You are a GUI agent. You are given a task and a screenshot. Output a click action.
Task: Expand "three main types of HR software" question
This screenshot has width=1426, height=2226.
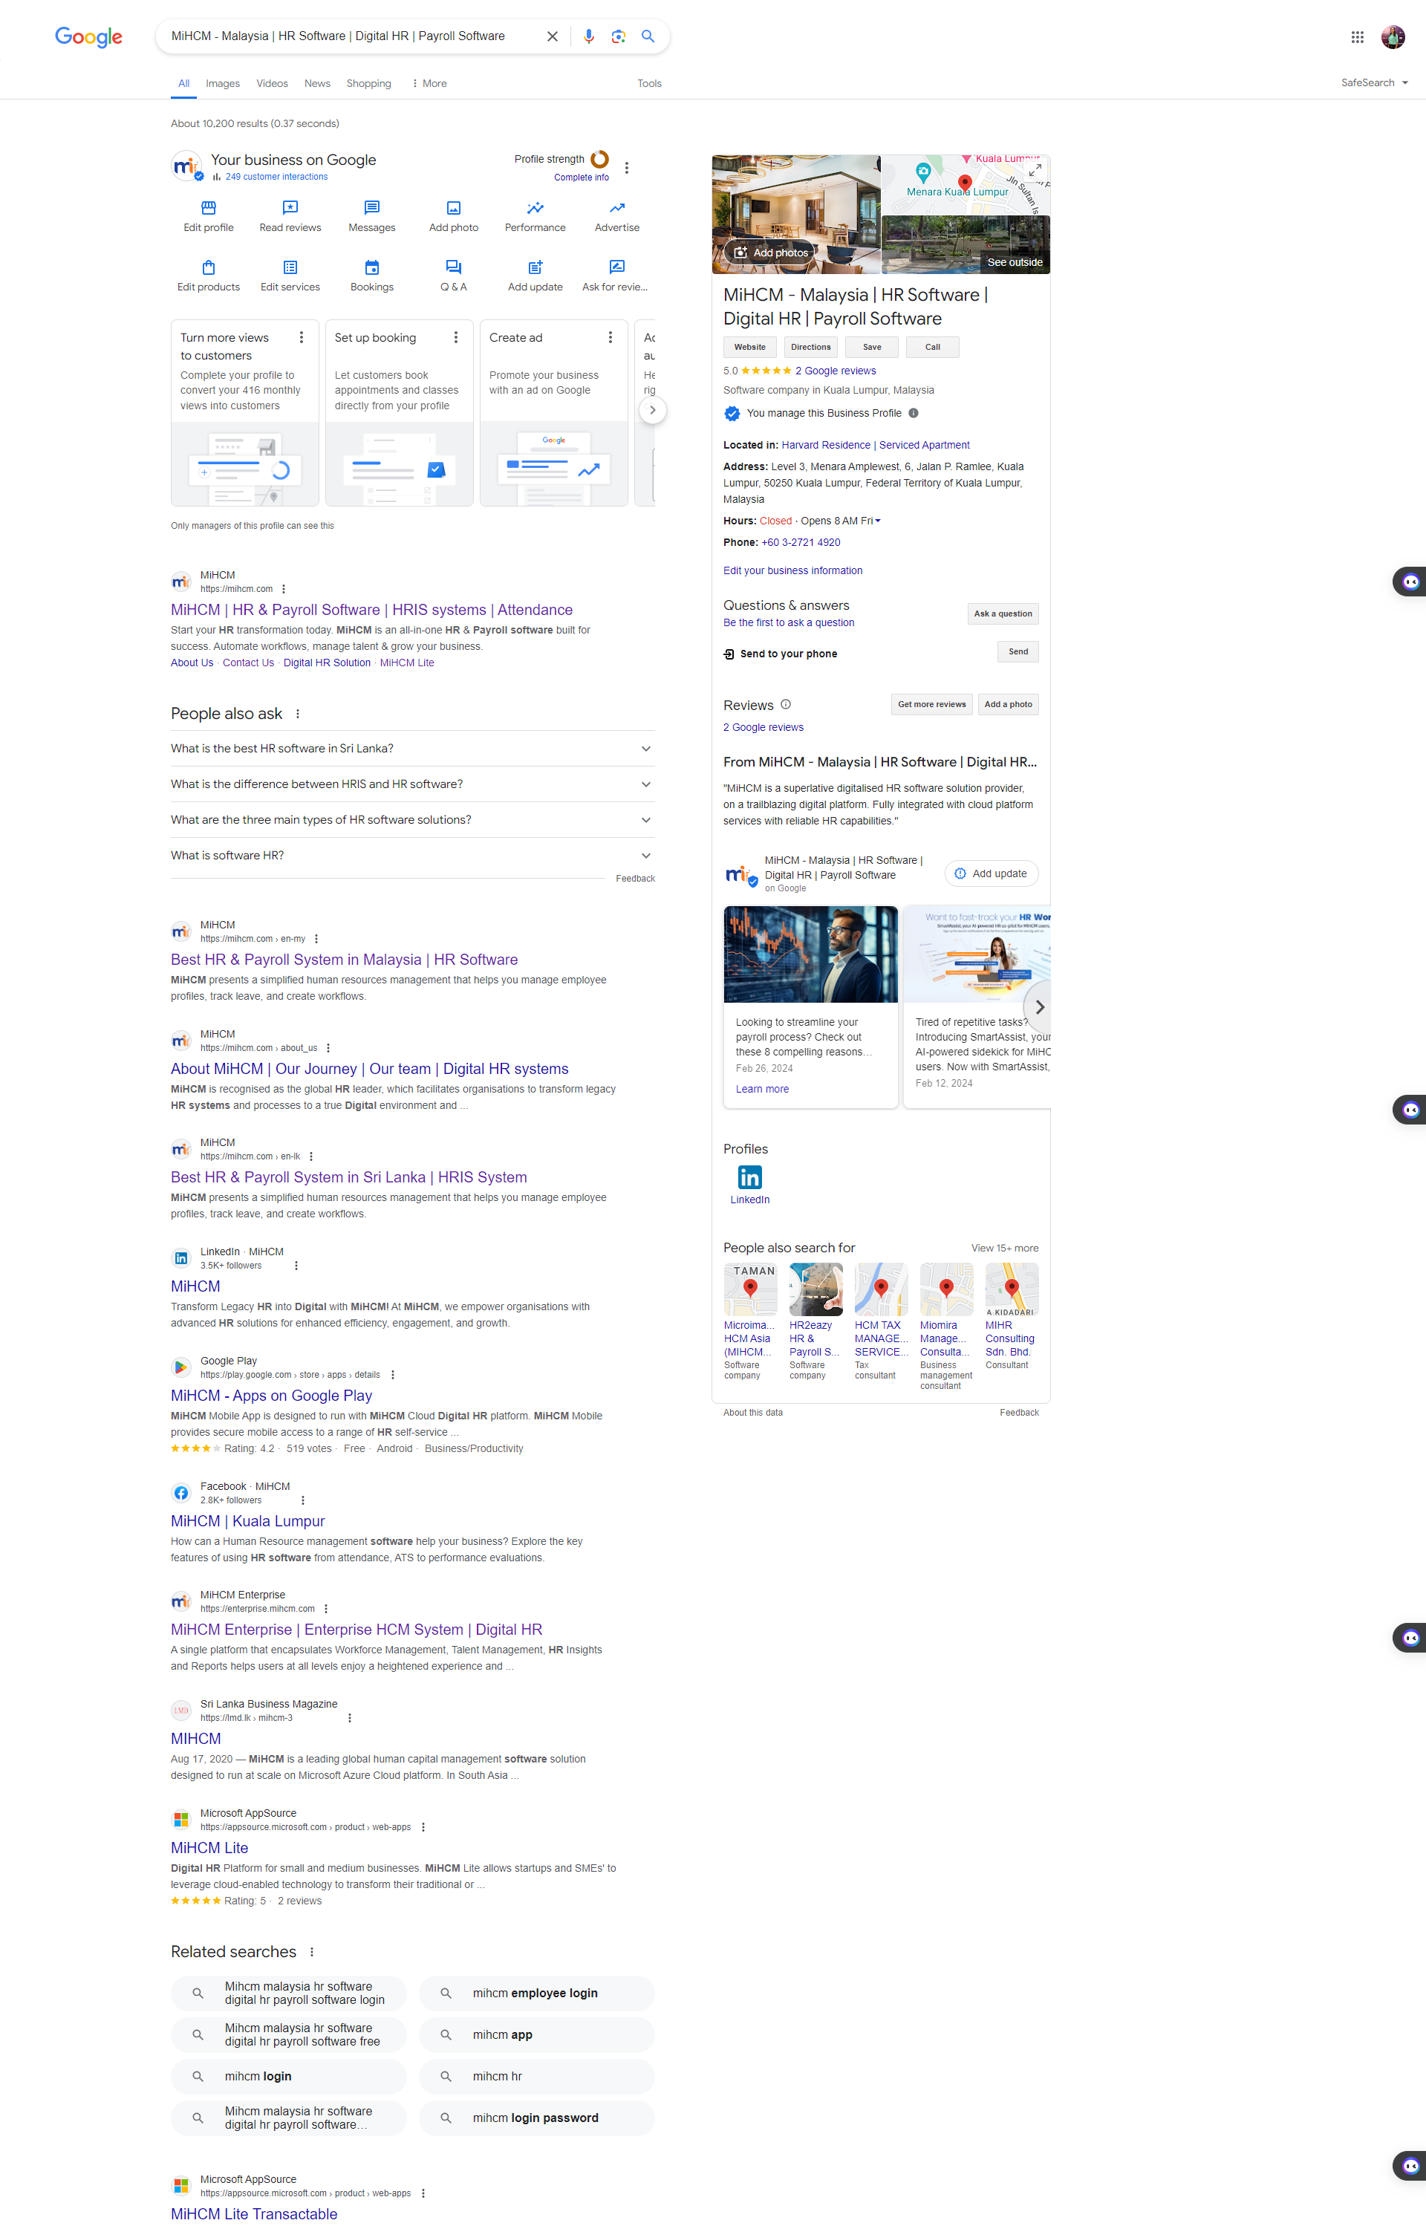412,819
